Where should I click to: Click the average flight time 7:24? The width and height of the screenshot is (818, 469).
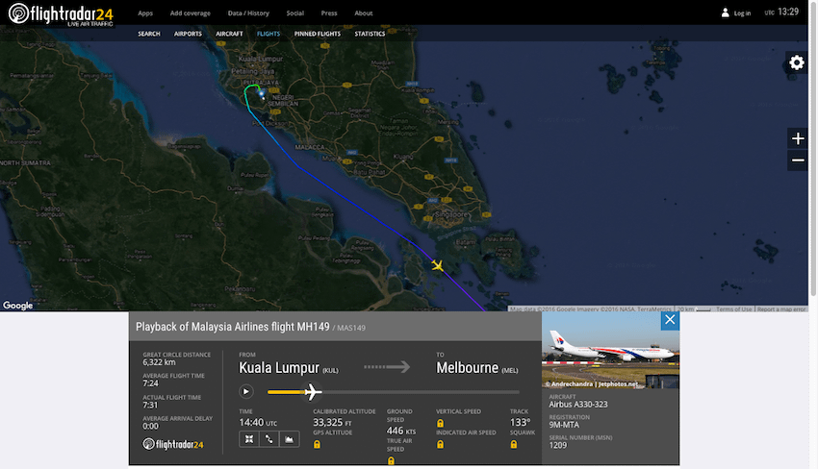[150, 383]
